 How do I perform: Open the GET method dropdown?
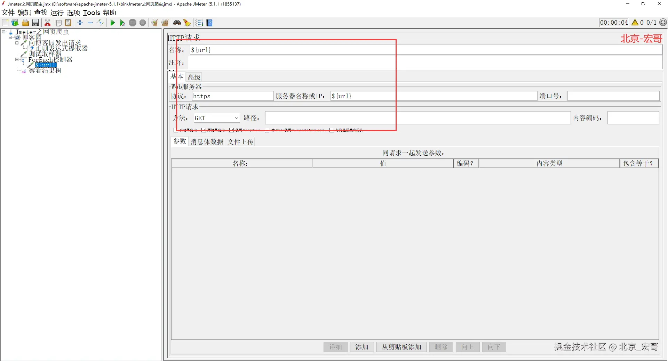[217, 118]
